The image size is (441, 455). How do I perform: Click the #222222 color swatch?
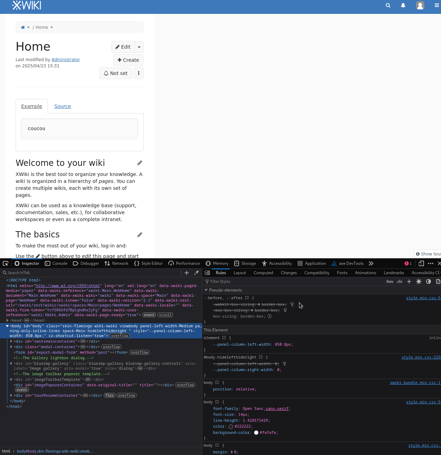(231, 427)
